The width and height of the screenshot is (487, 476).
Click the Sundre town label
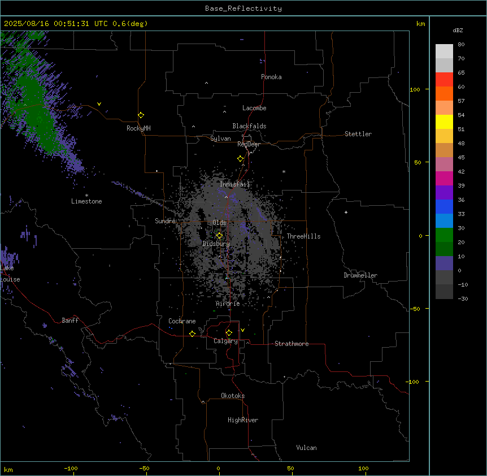pos(165,221)
